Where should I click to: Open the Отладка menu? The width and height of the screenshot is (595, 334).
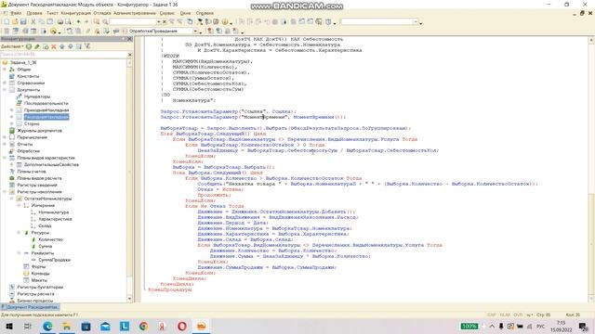[102, 13]
